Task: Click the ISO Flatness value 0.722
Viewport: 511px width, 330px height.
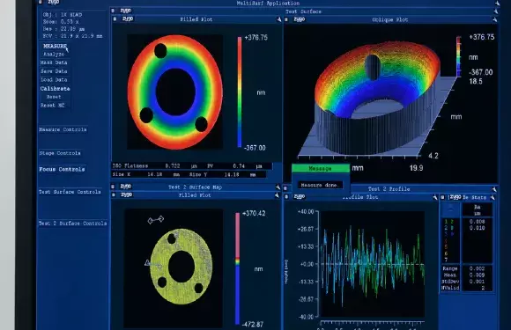Action: [x=173, y=166]
